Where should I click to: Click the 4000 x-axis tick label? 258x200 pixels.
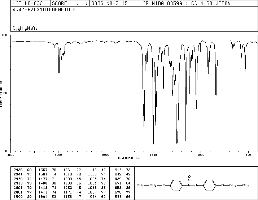tap(11, 155)
